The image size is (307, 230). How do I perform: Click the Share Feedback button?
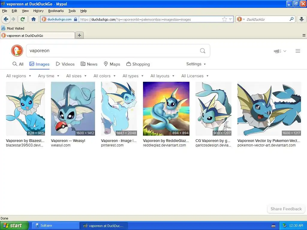pos(286,209)
